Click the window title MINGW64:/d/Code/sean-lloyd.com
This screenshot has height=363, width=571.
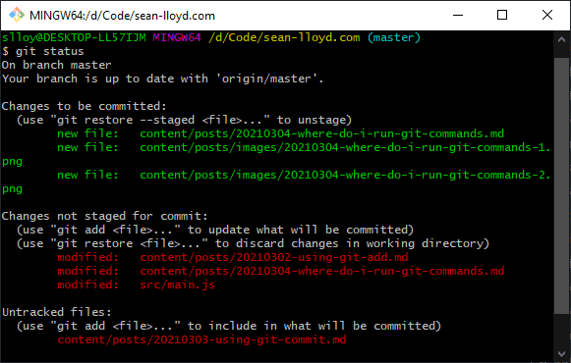[122, 16]
